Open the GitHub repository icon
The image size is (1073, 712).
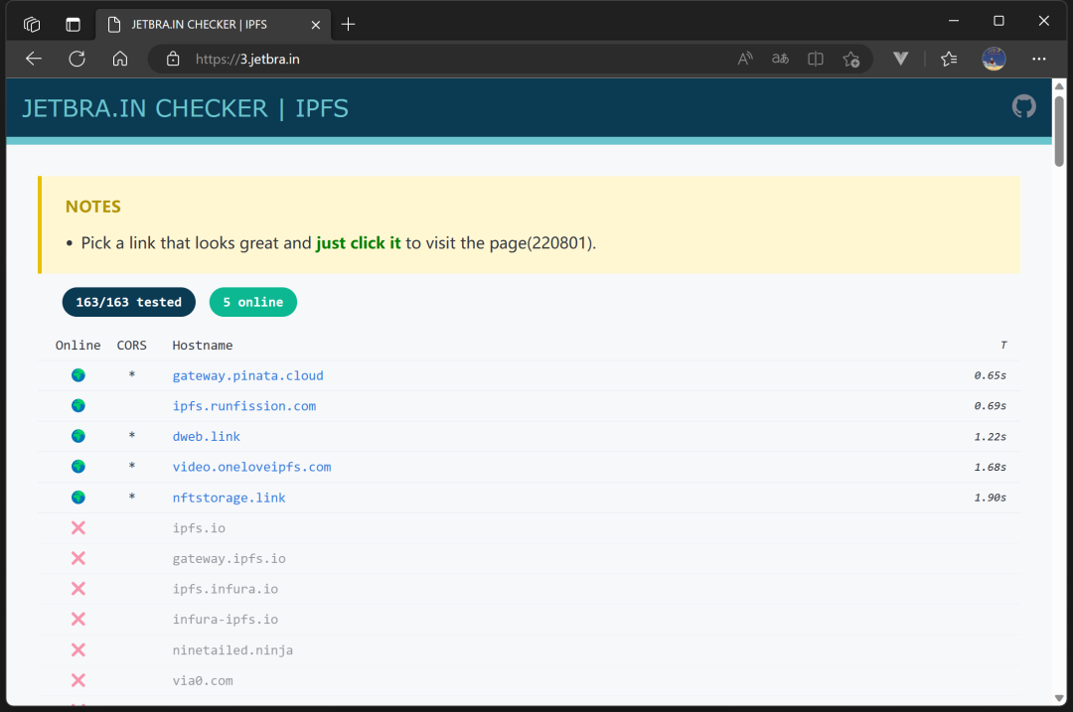tap(1023, 106)
